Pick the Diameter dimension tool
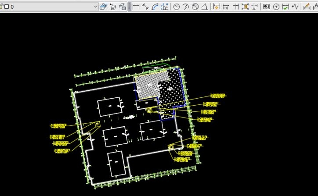 click(195, 7)
